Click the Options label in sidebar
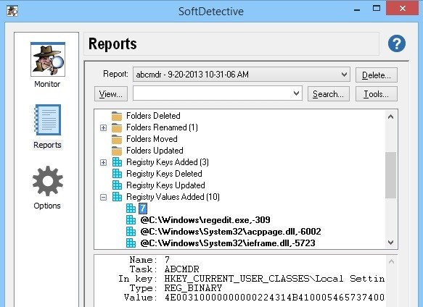The height and width of the screenshot is (307, 423). point(47,206)
